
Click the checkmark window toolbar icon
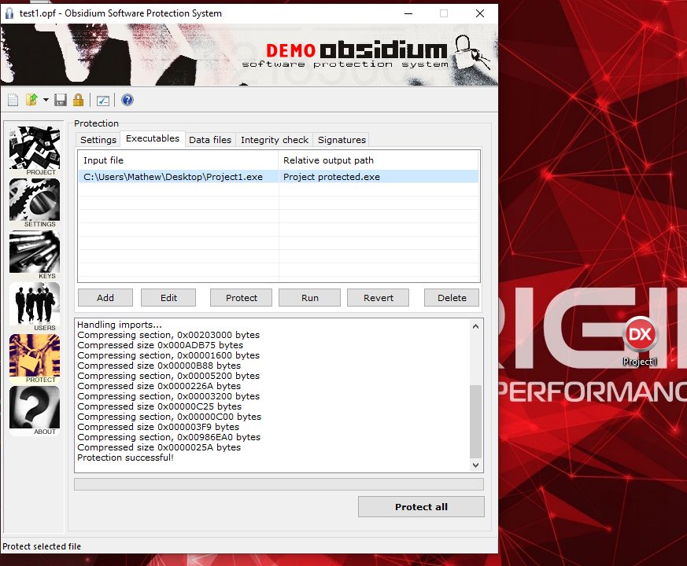coord(103,101)
